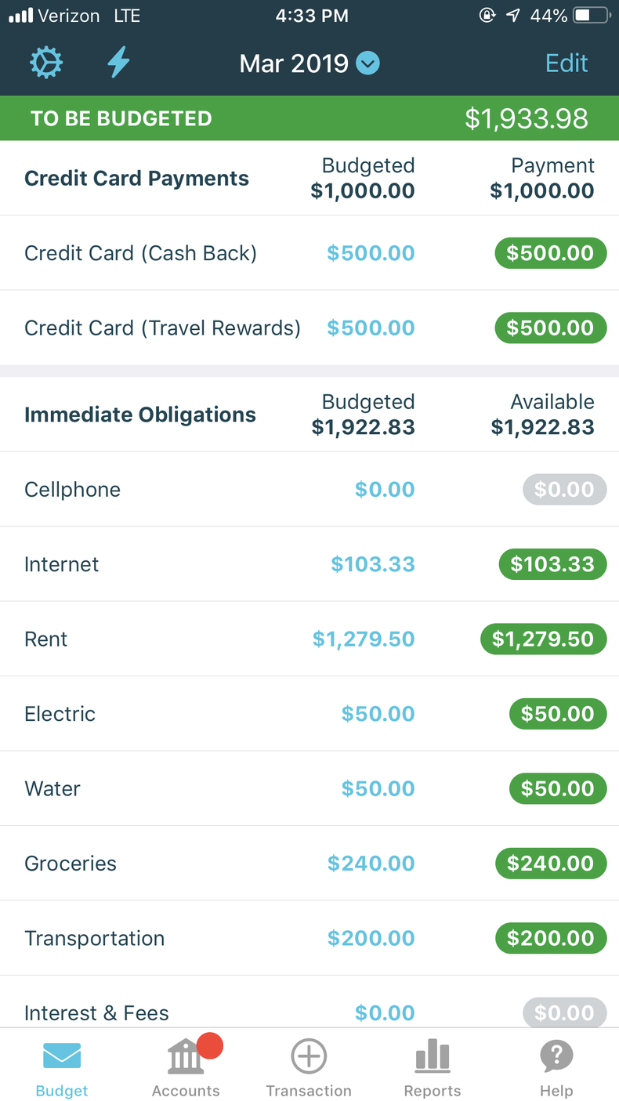This screenshot has height=1101, width=619.
Task: Tap the Groceries budgeted amount $240.00
Action: (x=371, y=864)
